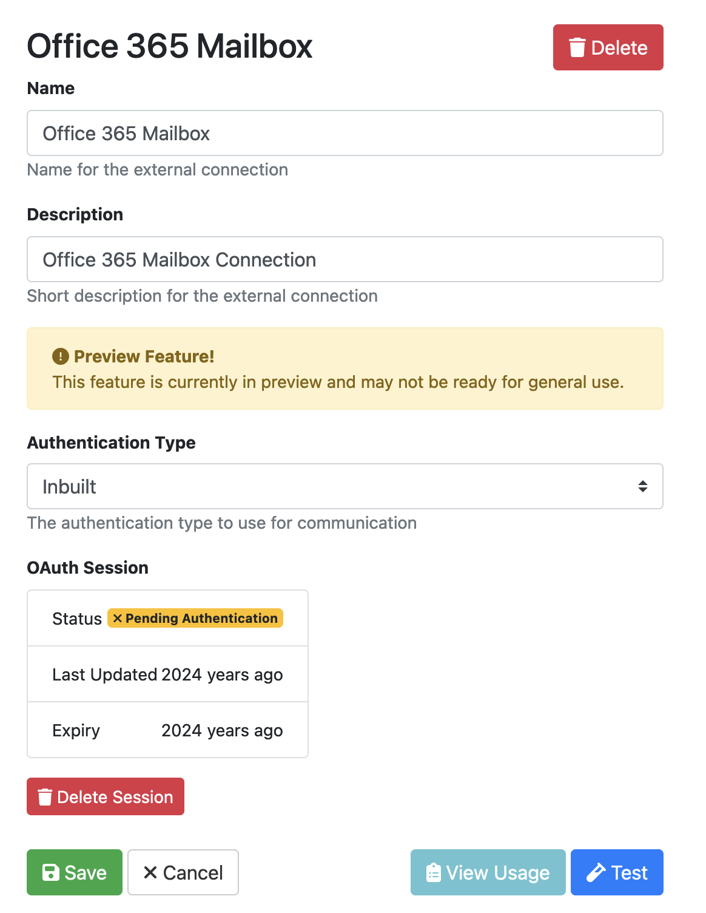This screenshot has height=913, width=706.
Task: Click the X icon on the Cancel button
Action: tap(150, 872)
